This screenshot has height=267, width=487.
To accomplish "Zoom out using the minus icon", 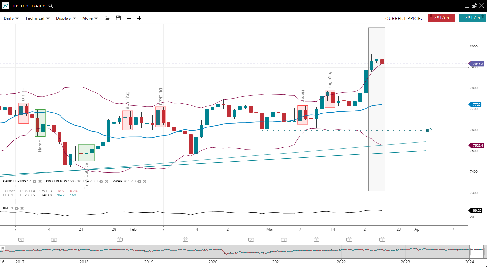I will 129,18.
